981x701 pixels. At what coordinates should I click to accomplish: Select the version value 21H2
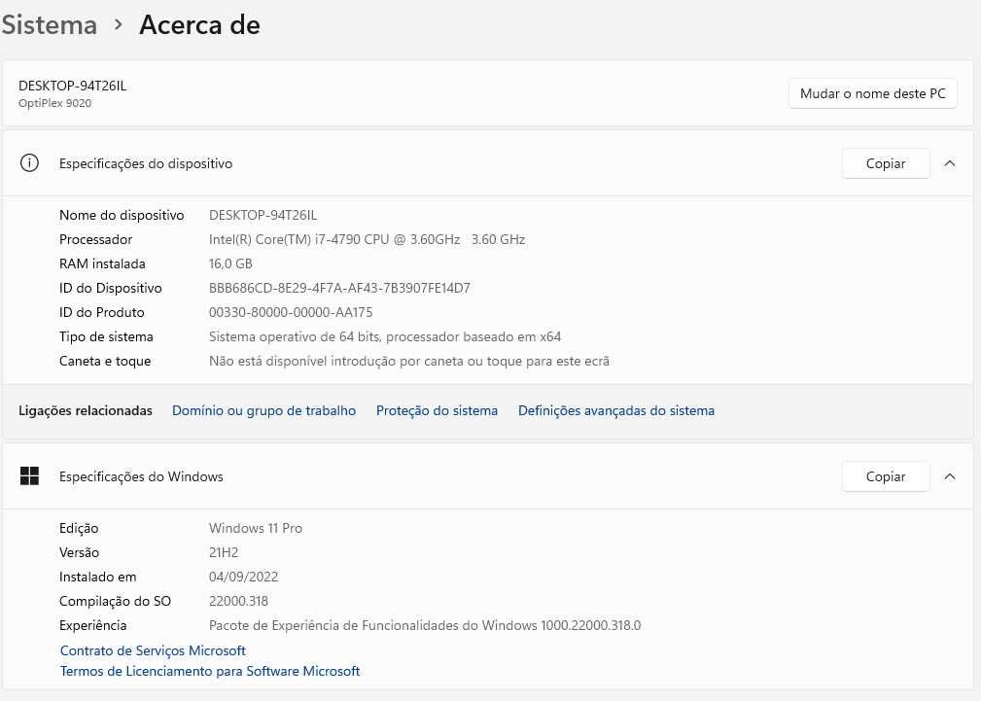[224, 552]
